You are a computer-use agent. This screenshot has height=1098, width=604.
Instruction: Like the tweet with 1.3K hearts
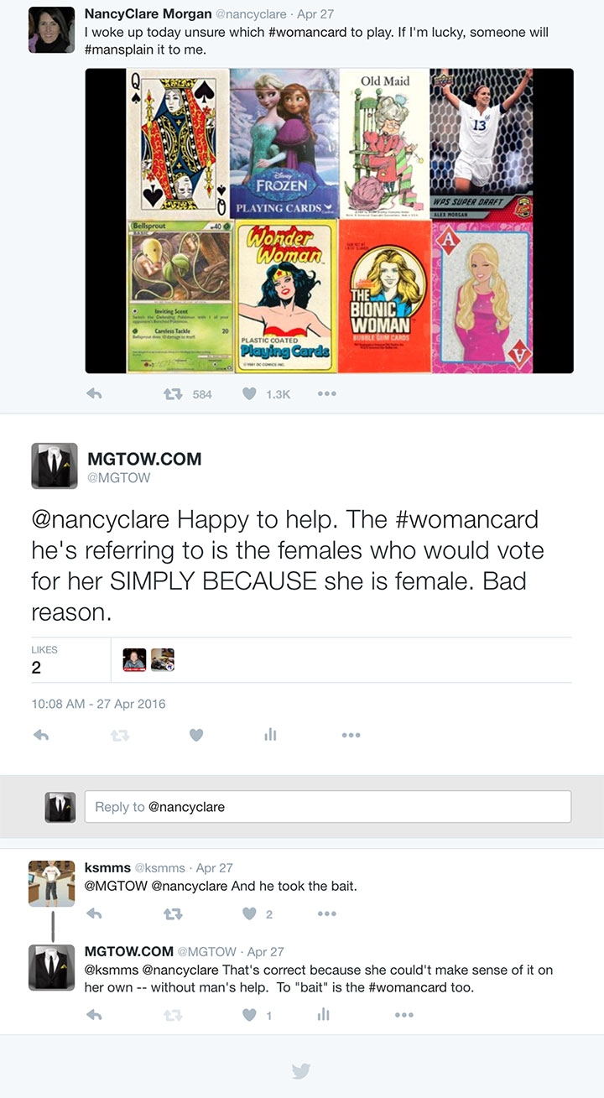coord(249,393)
